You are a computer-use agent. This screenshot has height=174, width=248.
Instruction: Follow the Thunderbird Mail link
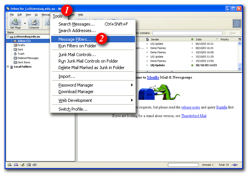coord(193,116)
